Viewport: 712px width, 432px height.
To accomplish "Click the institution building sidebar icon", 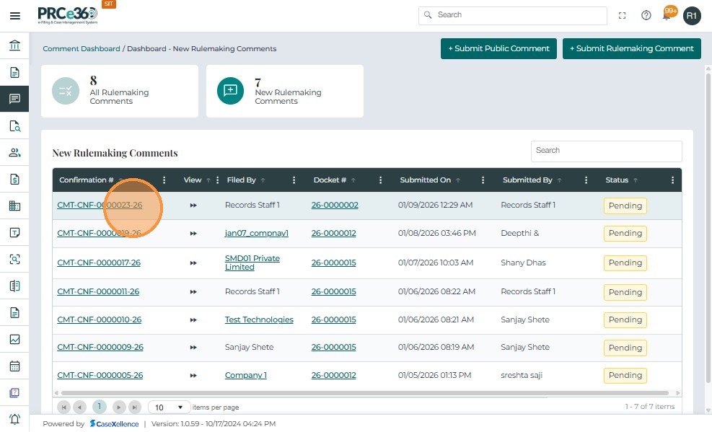I will (x=14, y=46).
